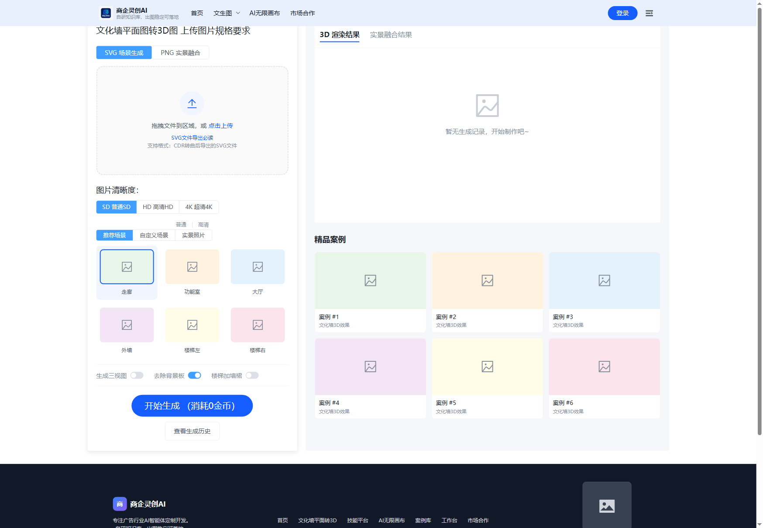Open the 3D 渲染结果 tab
The image size is (763, 528).
(x=340, y=35)
